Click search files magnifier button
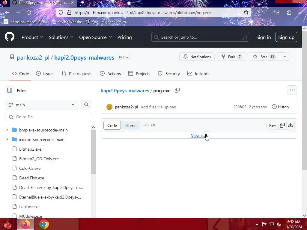307x230 pixels. pyautogui.click(x=86, y=105)
